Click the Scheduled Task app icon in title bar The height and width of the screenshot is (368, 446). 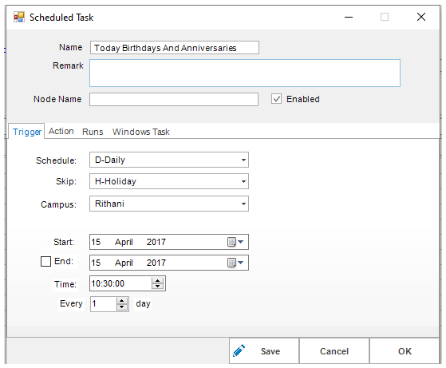pos(19,17)
